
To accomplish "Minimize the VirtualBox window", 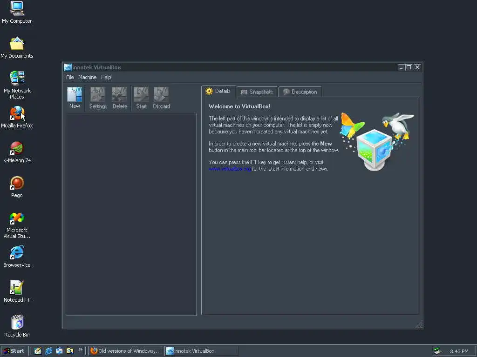I will [401, 67].
